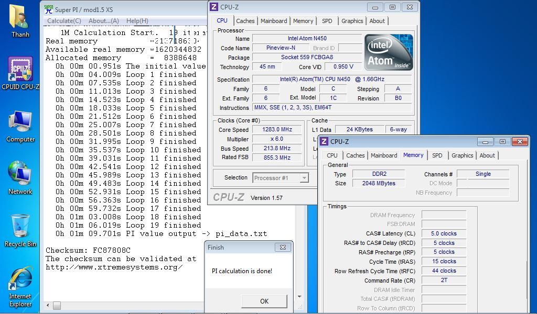Click the 'Loop 19 finished' output line
This screenshot has height=314, width=537.
point(128,225)
